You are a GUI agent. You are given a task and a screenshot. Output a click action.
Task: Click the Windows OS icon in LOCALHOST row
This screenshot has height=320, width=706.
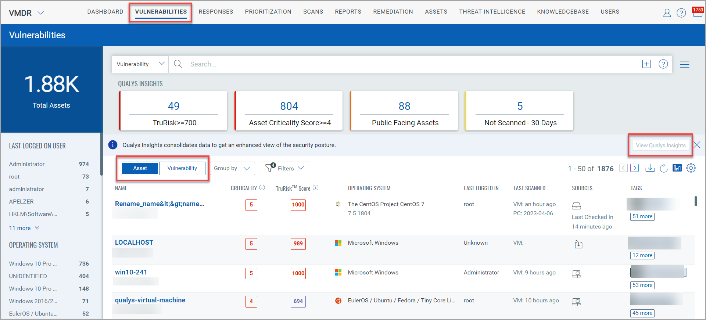click(x=338, y=243)
